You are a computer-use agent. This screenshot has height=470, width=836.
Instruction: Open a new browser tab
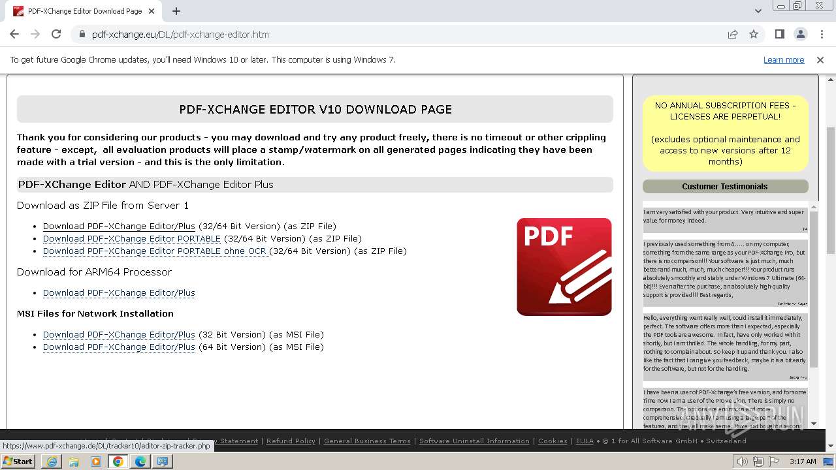coord(176,11)
